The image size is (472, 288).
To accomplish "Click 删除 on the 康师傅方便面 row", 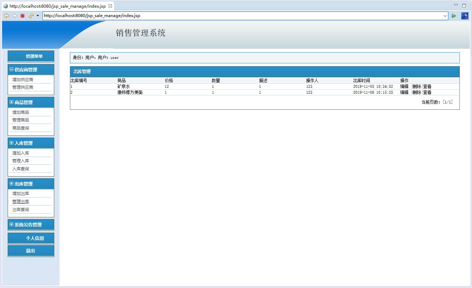I will tap(416, 92).
